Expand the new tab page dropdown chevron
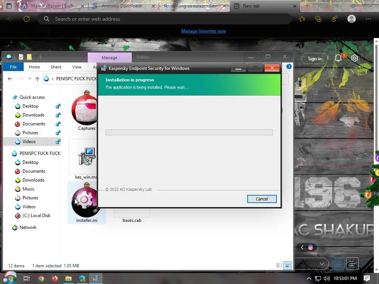Viewport: 379px width, 284px height. tap(322, 263)
